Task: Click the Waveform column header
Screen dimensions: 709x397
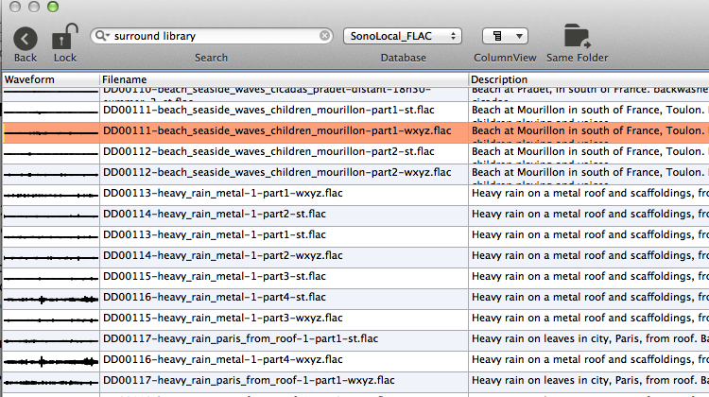Action: tap(50, 79)
